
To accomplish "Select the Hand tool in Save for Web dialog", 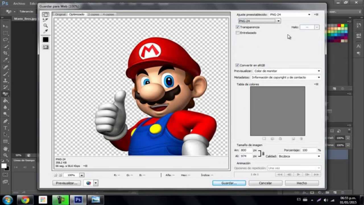I will (45, 15).
